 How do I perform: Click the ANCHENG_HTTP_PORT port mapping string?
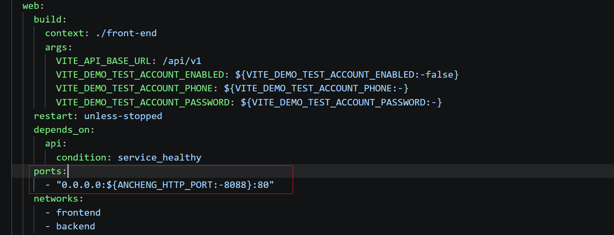(165, 185)
